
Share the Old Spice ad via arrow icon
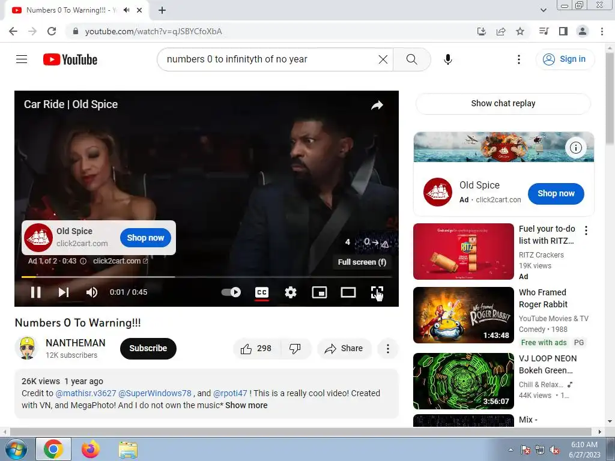[x=377, y=105]
